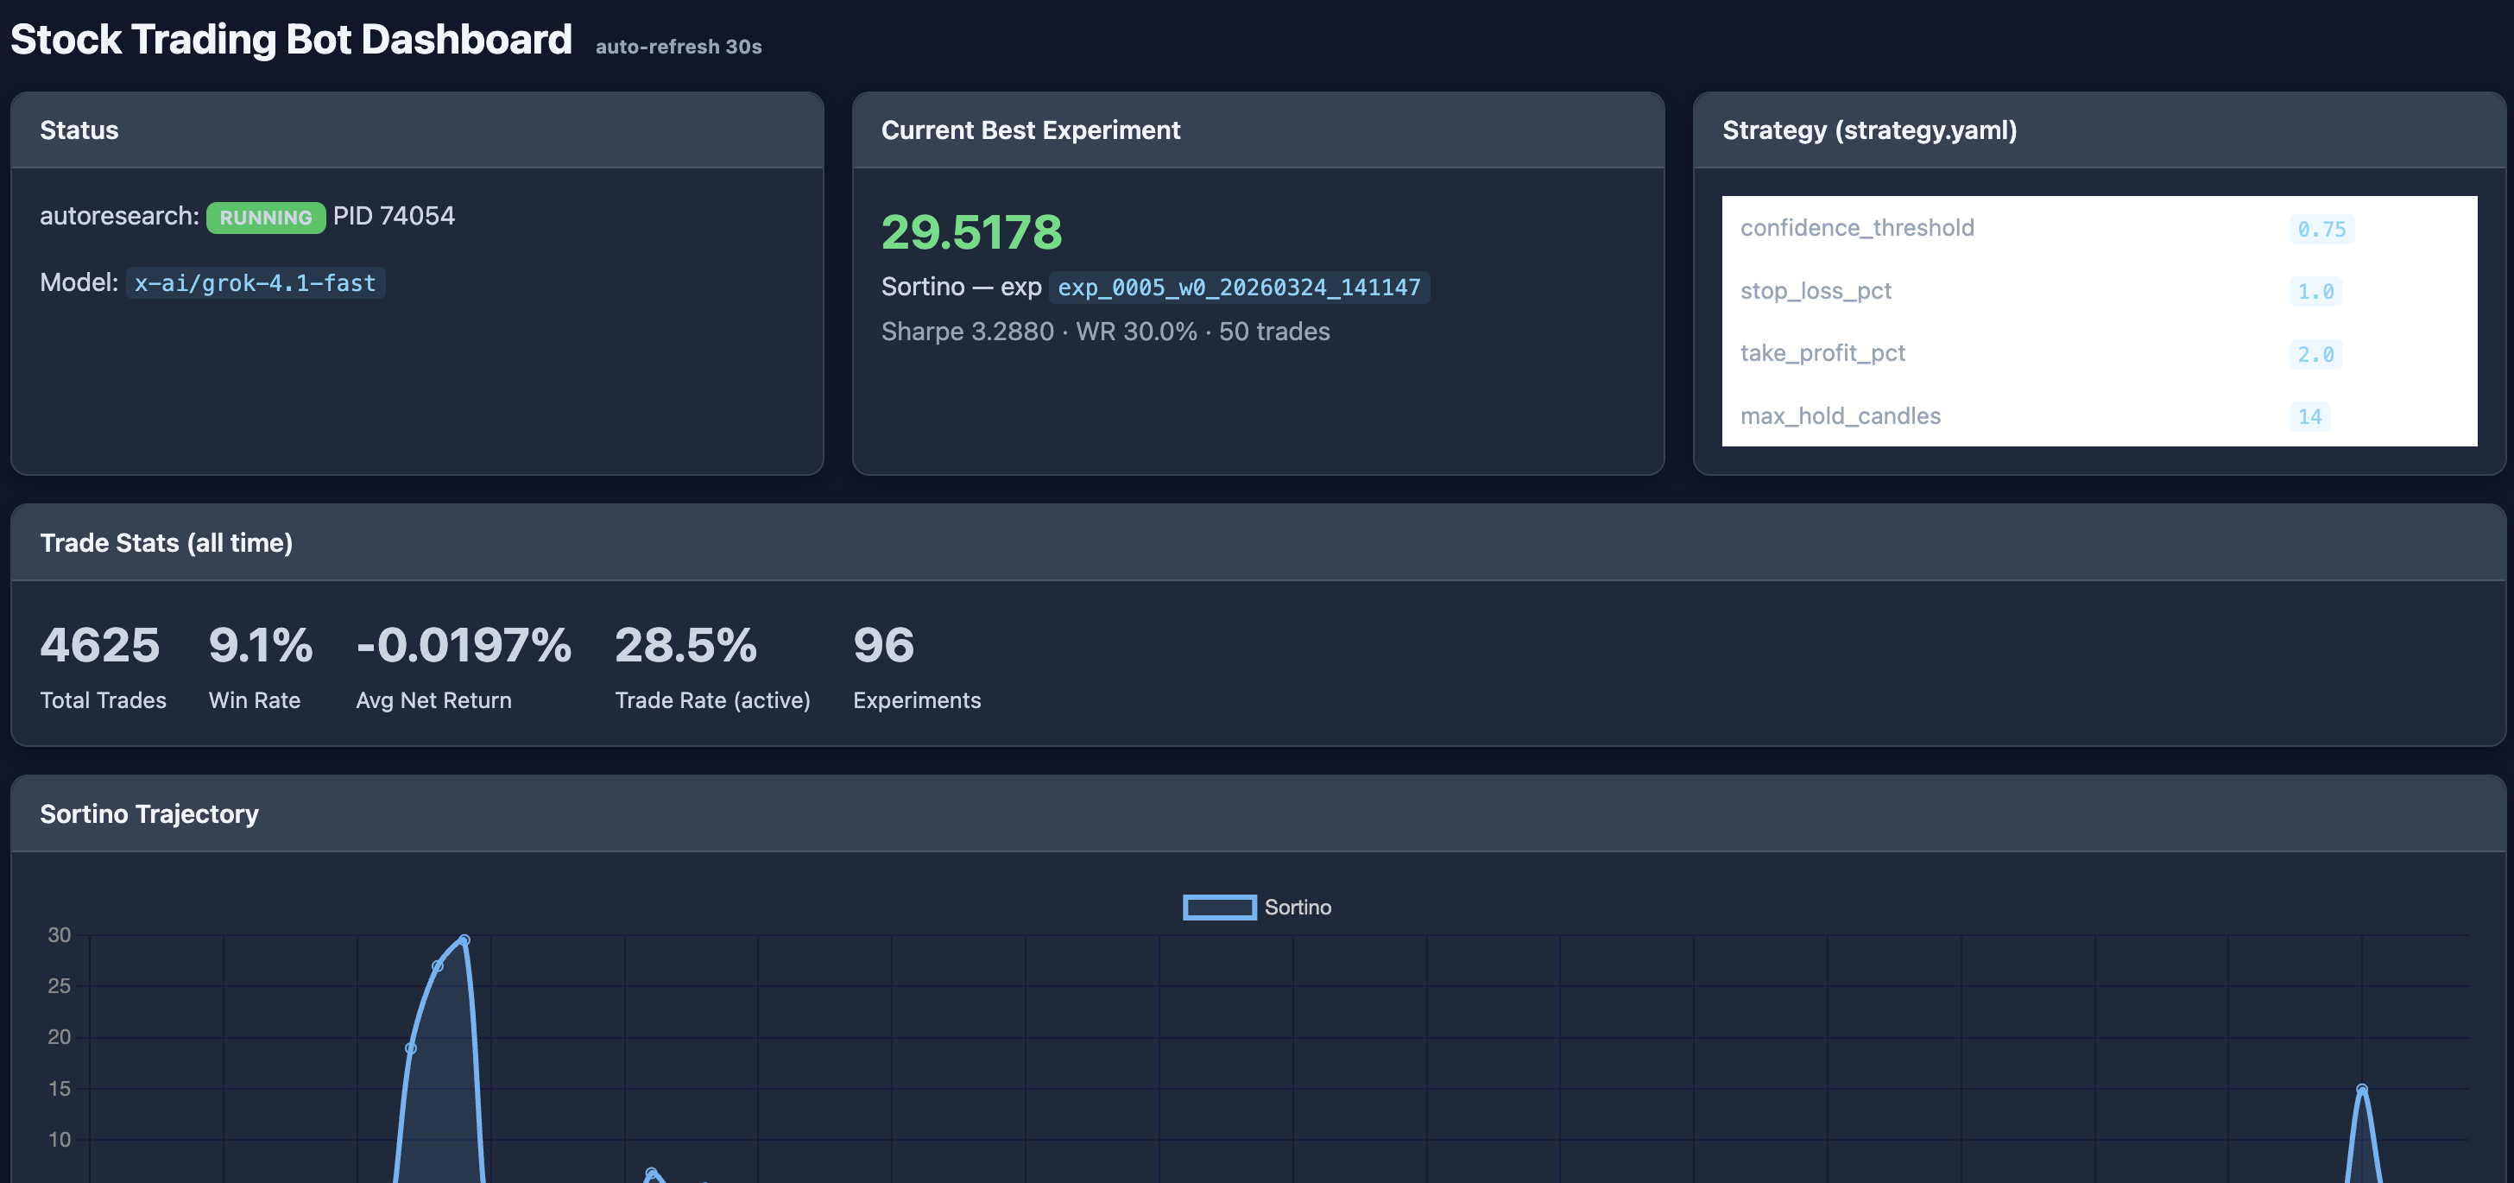Select the isolated Sortino peak point at 15

click(x=2362, y=1088)
